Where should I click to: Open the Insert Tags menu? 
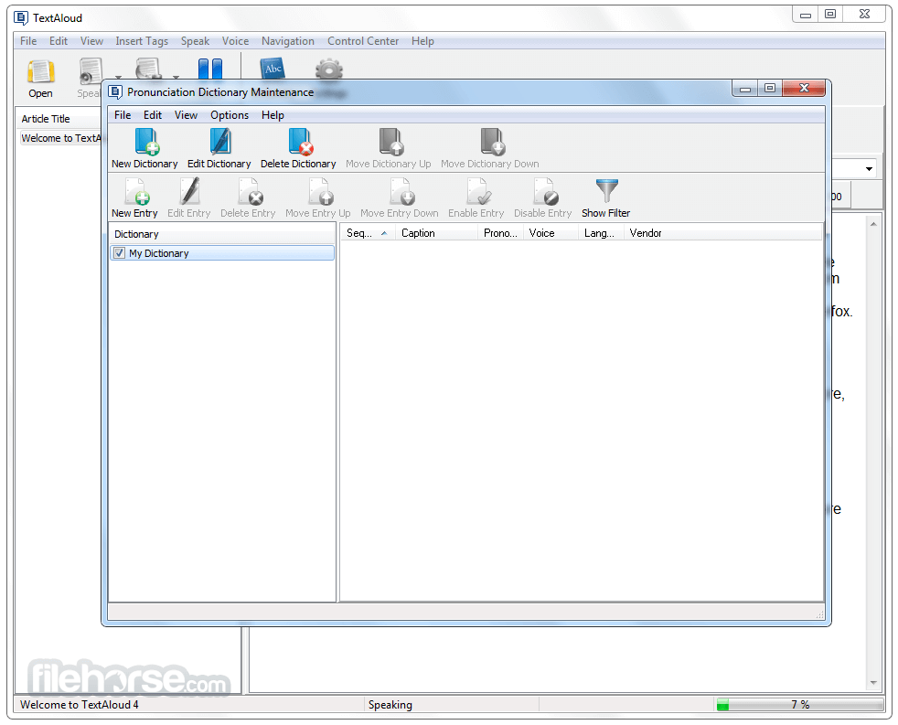(x=142, y=41)
